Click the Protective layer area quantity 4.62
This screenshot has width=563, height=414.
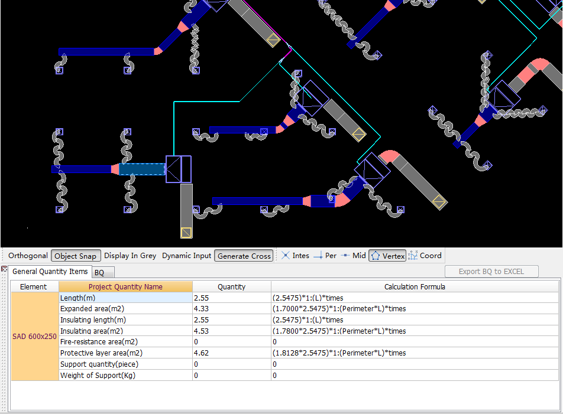click(201, 353)
